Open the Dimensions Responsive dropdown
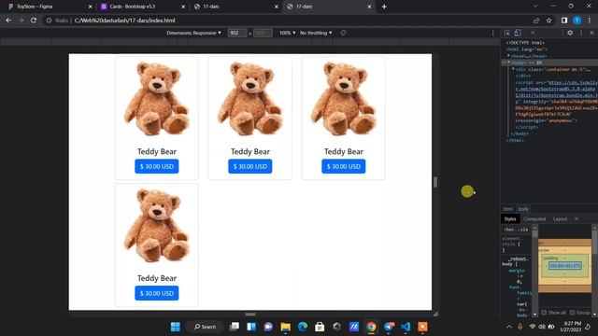Viewport: 598px width, 336px height. click(x=193, y=34)
